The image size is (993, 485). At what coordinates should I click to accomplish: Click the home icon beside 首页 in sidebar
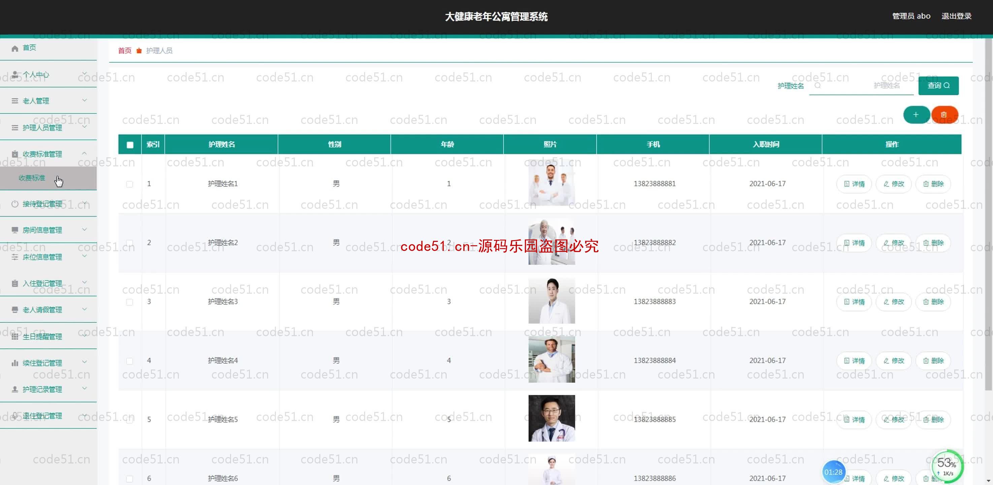pyautogui.click(x=14, y=48)
